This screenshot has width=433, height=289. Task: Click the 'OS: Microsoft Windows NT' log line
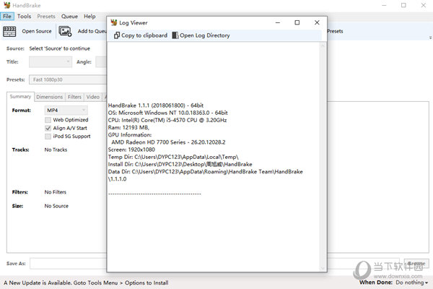168,113
